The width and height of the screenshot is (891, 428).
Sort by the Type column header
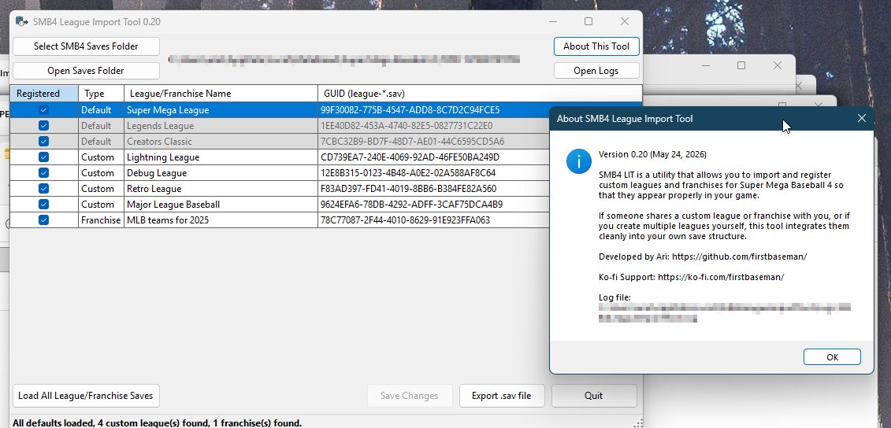101,94
